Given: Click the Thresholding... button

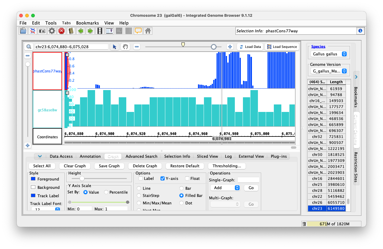Looking at the screenshot, I should click(227, 166).
